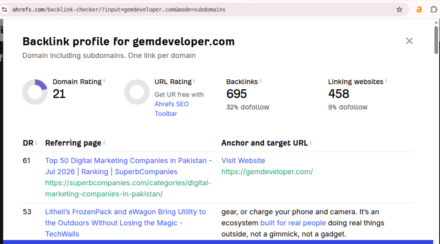Click the Backlink profile for gemdeveloper.com heading

click(128, 42)
